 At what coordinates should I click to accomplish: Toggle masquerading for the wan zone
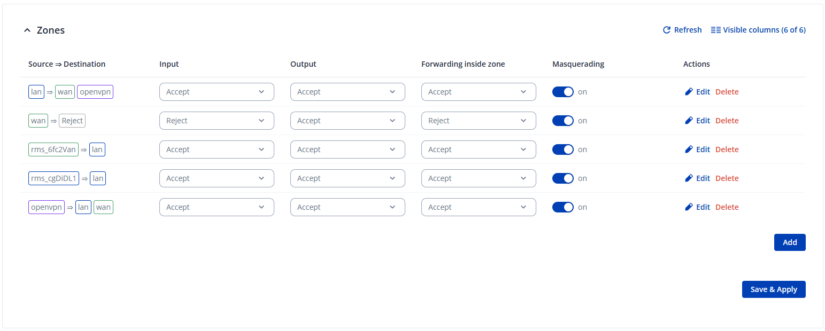pos(562,121)
